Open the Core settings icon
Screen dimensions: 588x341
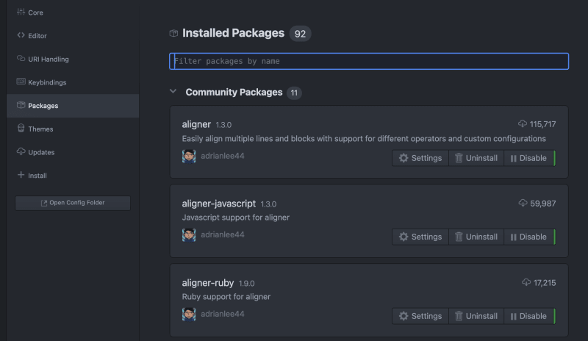click(x=21, y=12)
